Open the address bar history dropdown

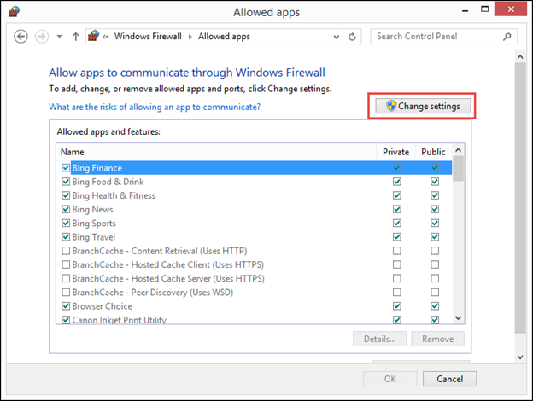click(337, 37)
